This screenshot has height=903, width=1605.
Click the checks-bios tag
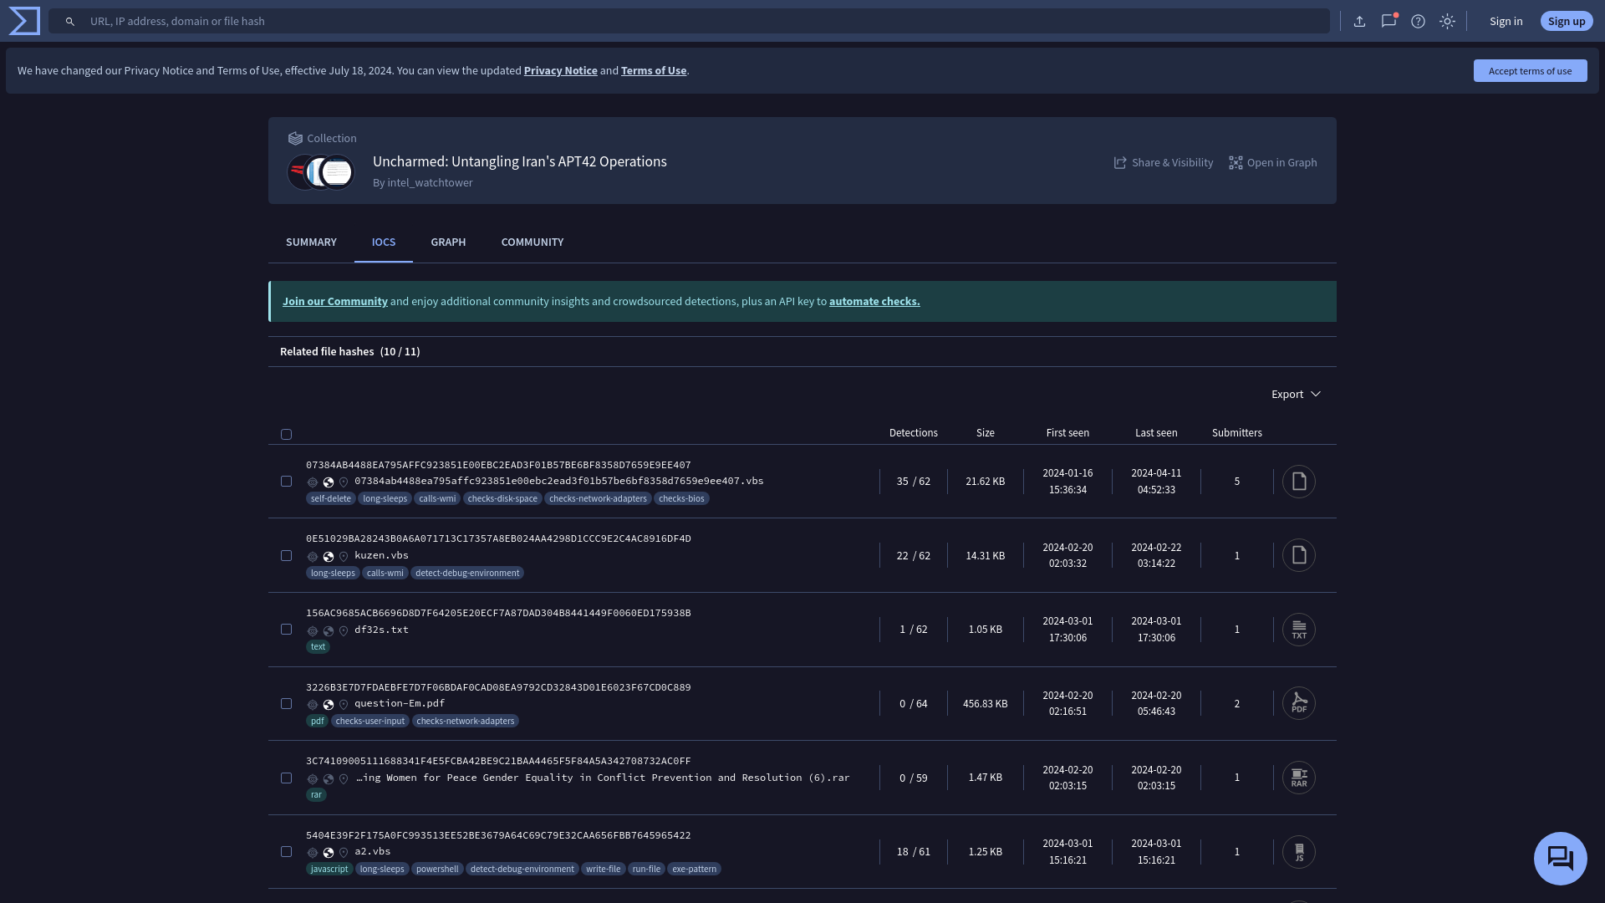pyautogui.click(x=681, y=499)
